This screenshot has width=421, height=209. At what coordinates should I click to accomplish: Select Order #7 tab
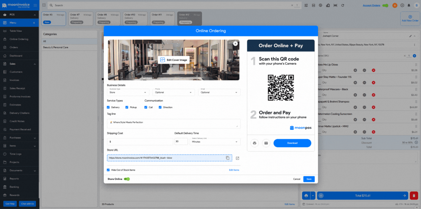(81, 19)
